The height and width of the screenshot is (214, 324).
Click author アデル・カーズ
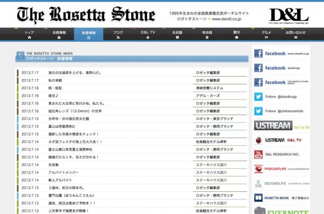(x=208, y=96)
